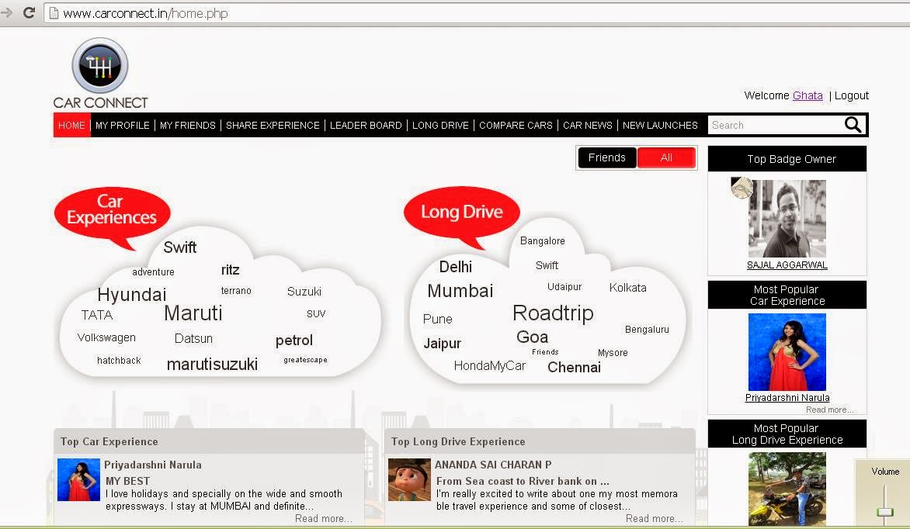Select the marutisuzuki tag

point(213,365)
